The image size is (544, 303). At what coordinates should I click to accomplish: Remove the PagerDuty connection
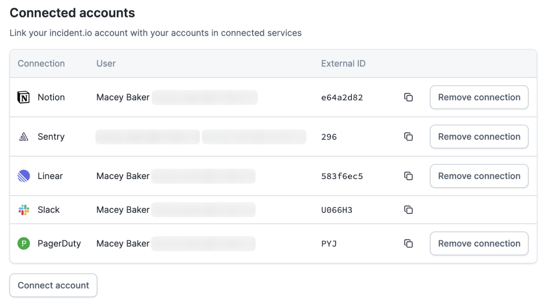(x=479, y=244)
